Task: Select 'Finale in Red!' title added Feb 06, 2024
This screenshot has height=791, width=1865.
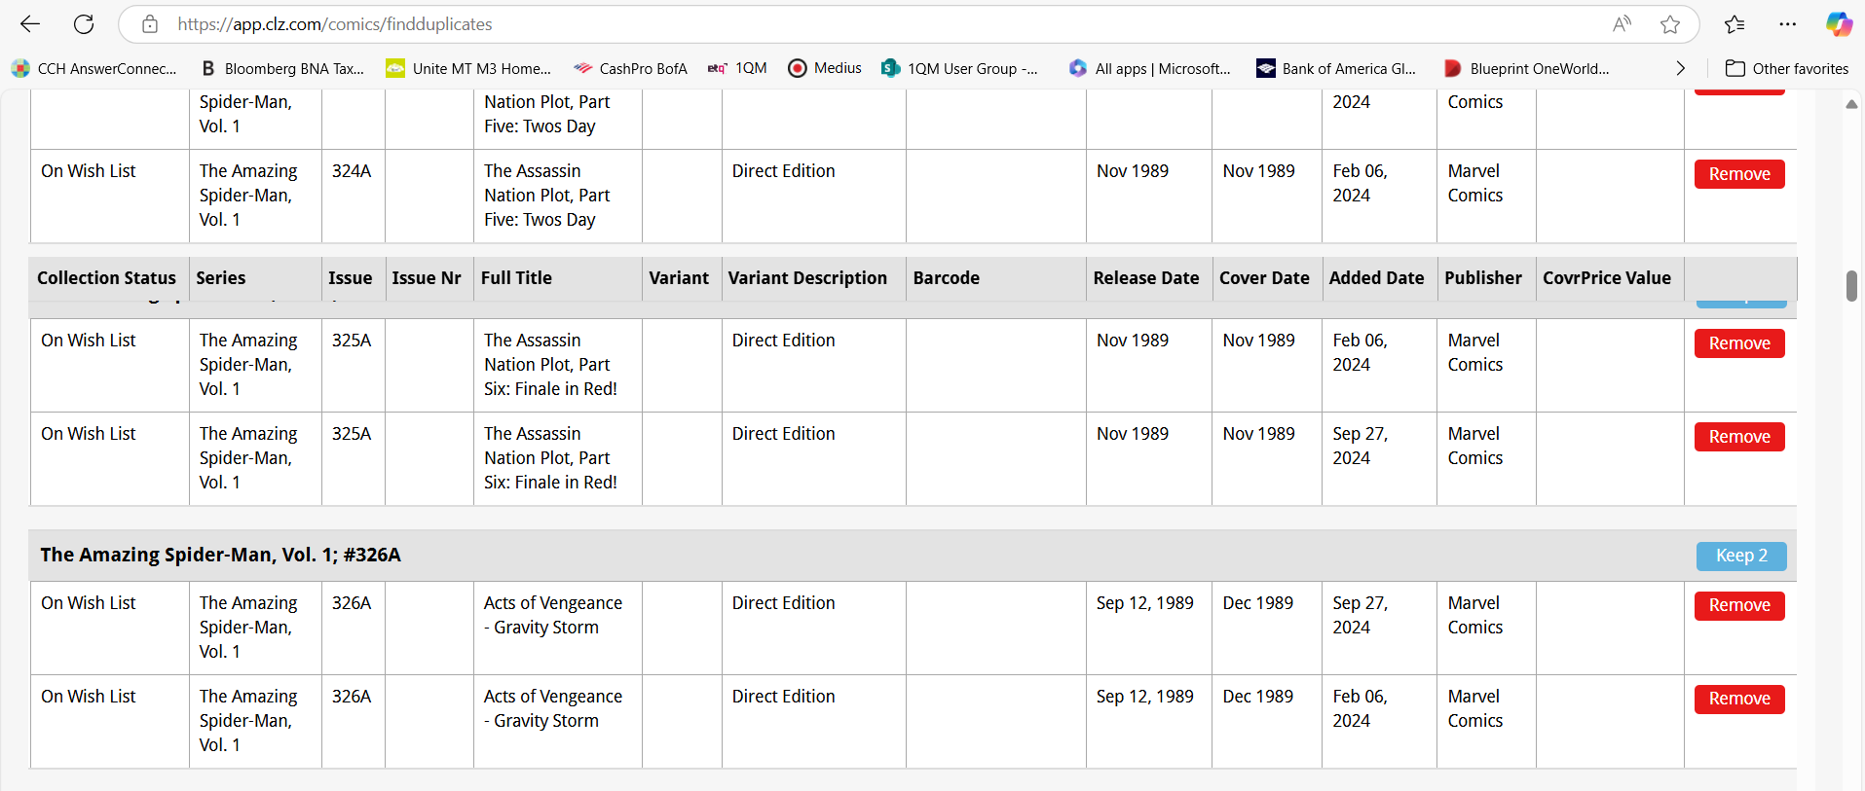Action: click(x=550, y=365)
